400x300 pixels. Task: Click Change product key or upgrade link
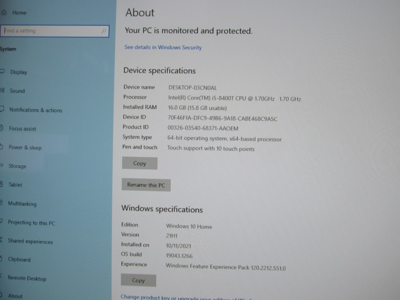(186, 297)
